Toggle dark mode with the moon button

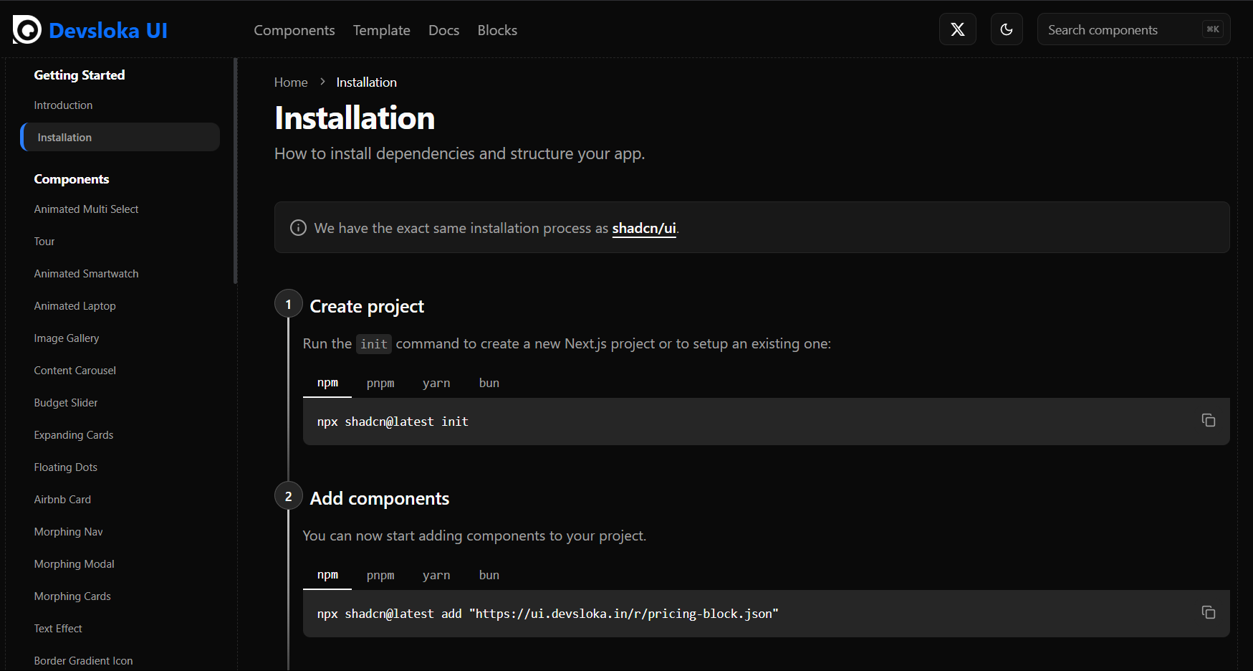pos(1006,29)
